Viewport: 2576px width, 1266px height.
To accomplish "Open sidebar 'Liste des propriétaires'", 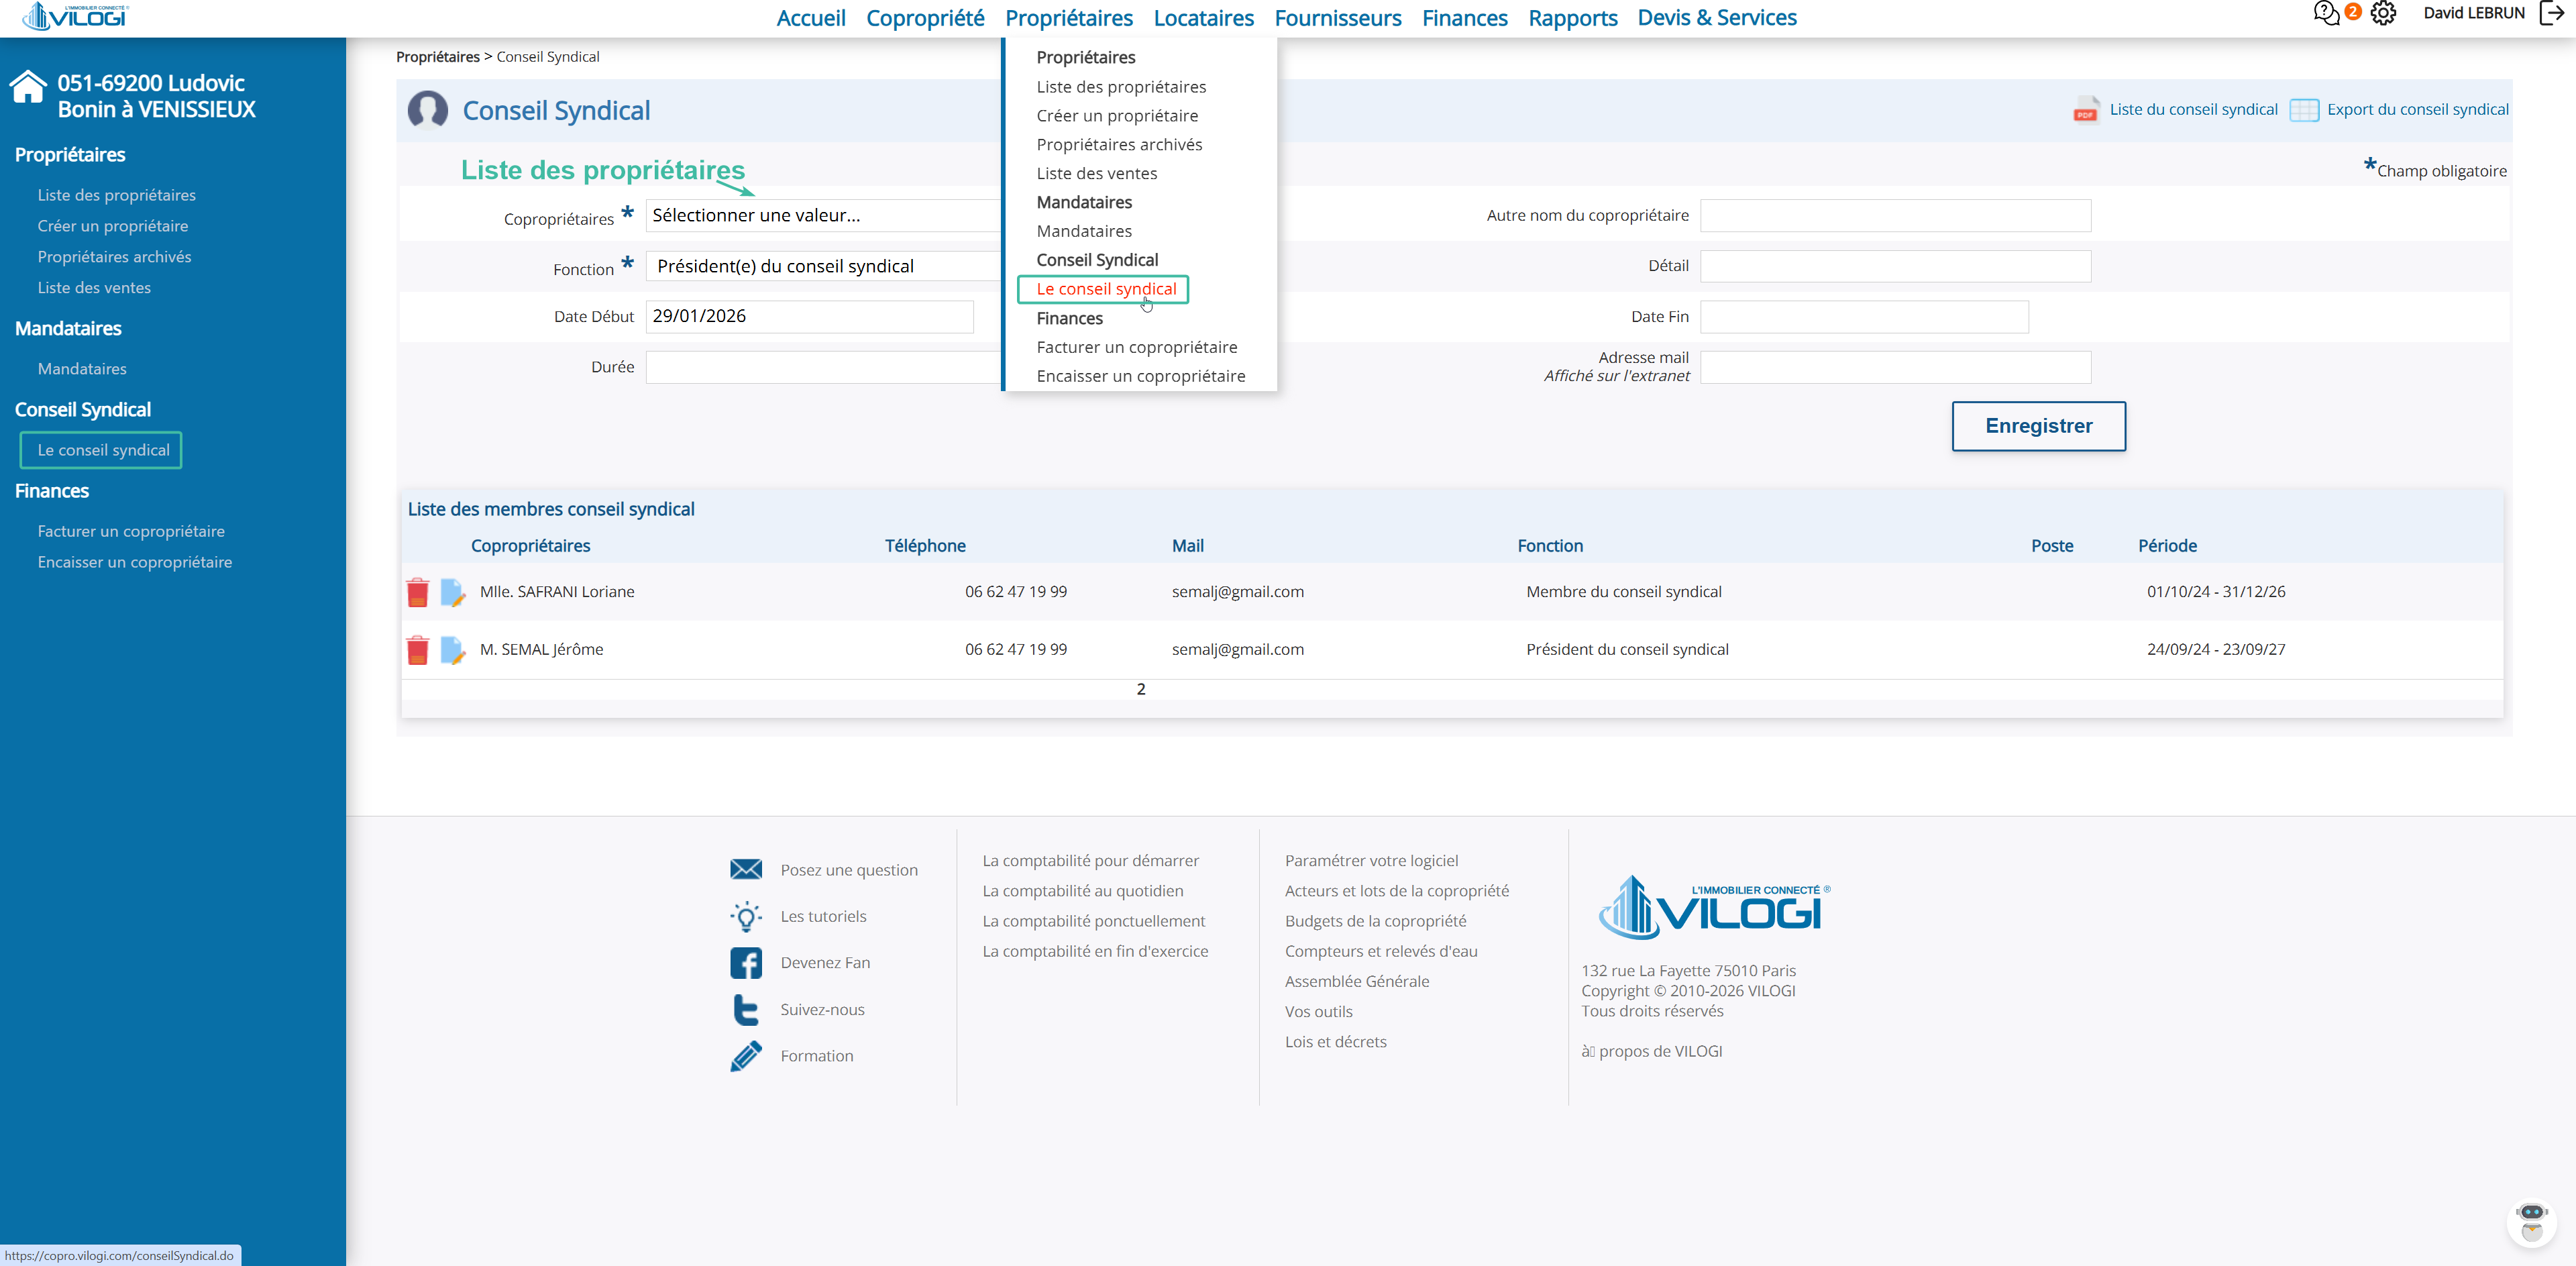I will click(x=117, y=195).
